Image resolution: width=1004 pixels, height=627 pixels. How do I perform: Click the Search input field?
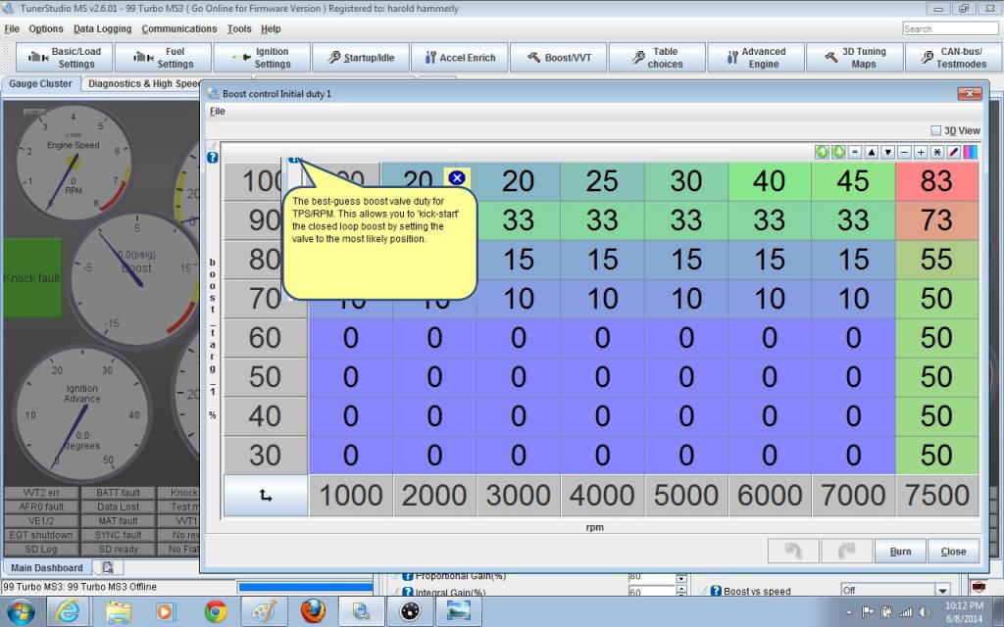click(x=950, y=29)
